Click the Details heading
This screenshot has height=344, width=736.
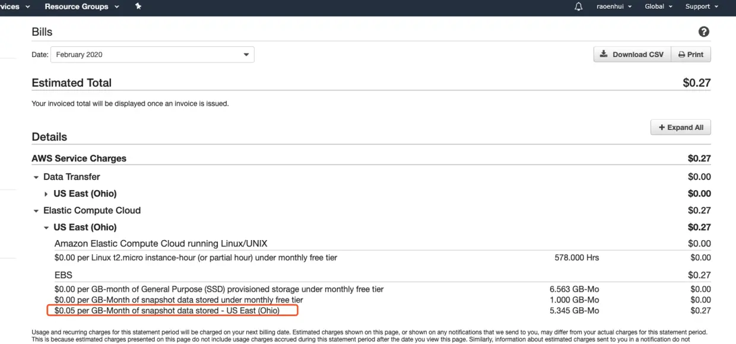click(49, 137)
